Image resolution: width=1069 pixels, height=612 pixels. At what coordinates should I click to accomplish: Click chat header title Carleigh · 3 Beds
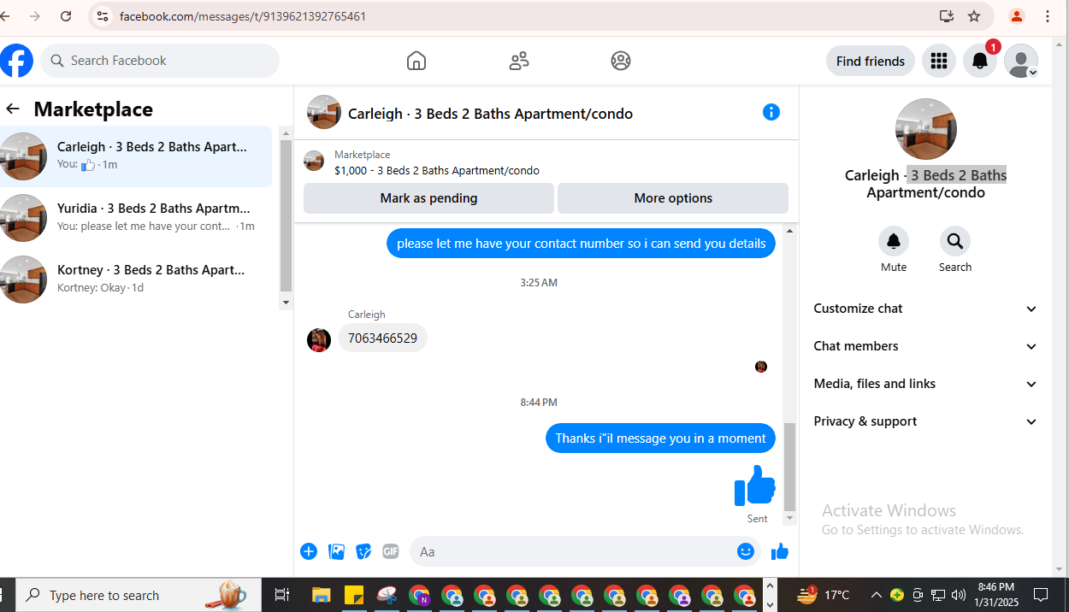click(490, 114)
